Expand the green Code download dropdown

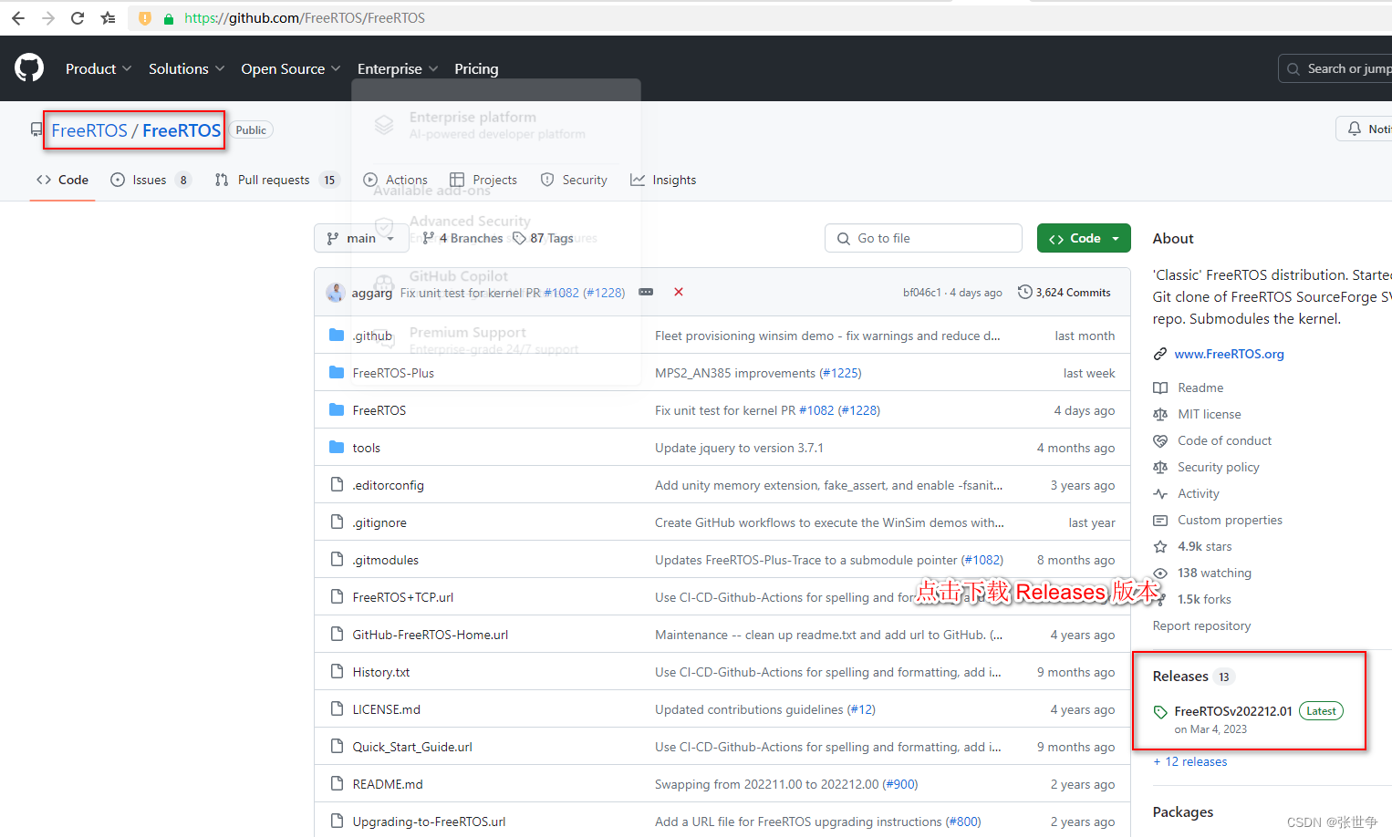click(x=1084, y=238)
